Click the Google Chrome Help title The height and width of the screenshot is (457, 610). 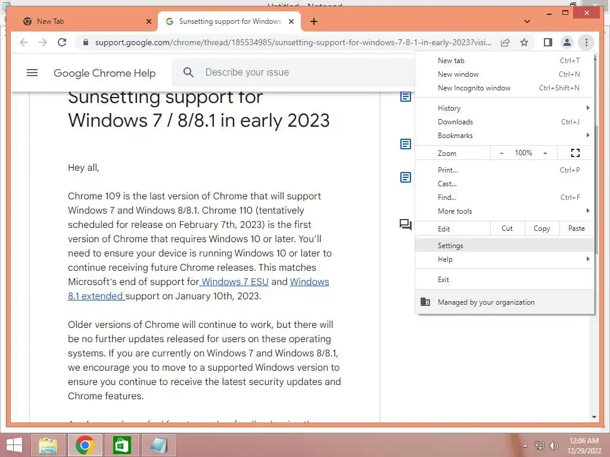click(105, 73)
